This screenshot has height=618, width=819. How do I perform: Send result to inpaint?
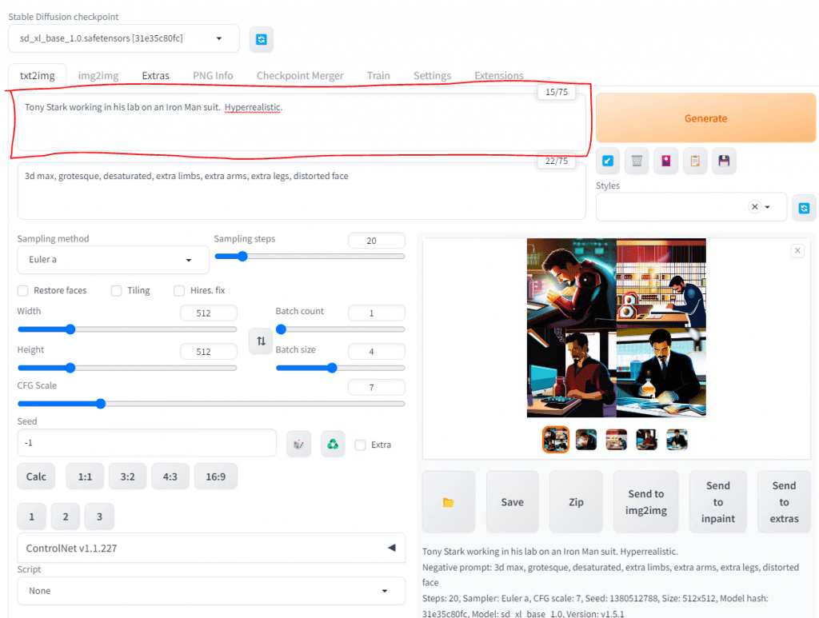click(718, 501)
